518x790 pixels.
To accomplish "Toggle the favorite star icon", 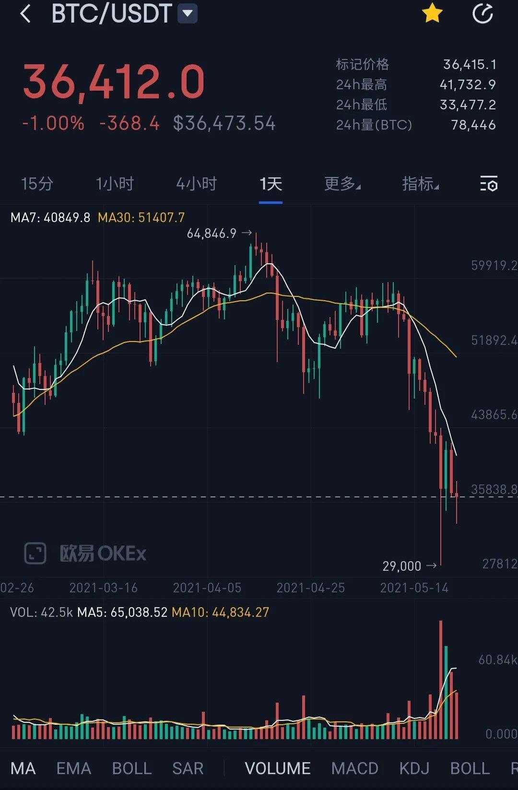I will click(x=432, y=13).
